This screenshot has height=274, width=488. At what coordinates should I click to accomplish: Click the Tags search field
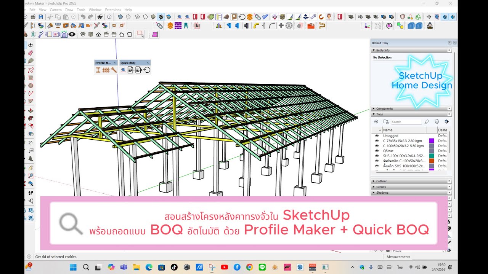(x=406, y=122)
